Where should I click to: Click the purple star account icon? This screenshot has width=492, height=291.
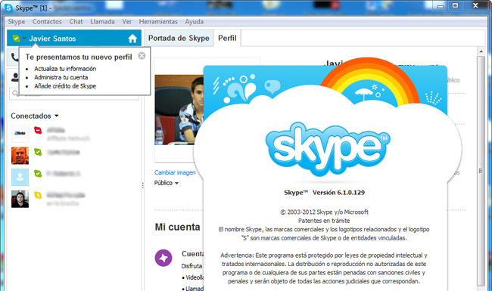point(163,258)
